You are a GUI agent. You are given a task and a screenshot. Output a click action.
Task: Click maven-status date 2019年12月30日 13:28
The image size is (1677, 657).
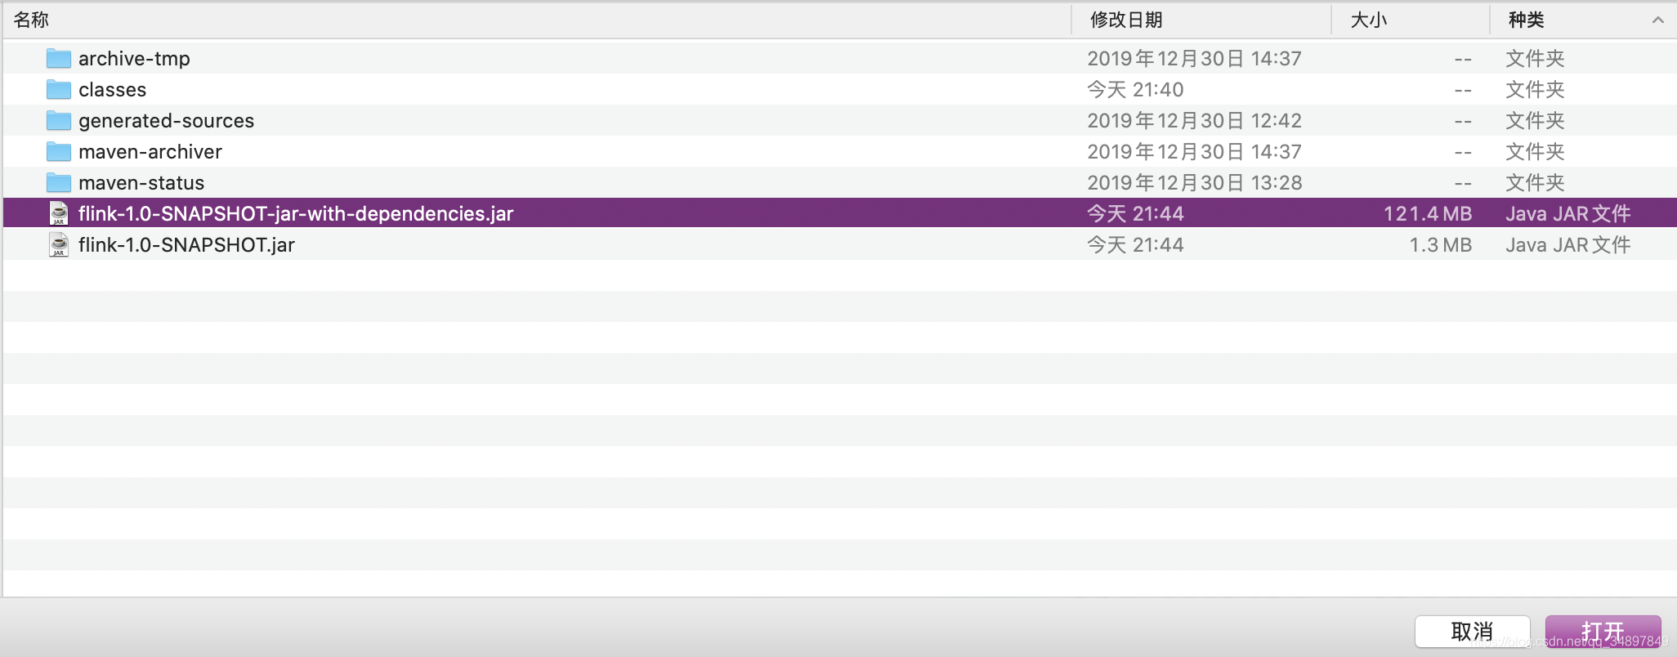click(x=1194, y=182)
